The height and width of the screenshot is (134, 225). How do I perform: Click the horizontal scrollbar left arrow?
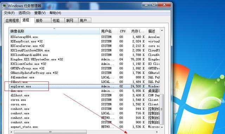click(11, 132)
